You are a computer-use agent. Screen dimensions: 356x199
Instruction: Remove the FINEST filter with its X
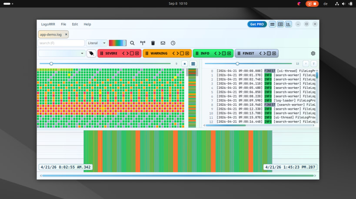point(274,53)
